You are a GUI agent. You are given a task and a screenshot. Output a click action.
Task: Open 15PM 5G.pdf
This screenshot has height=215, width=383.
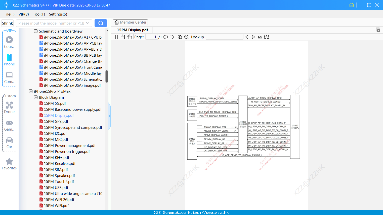tap(53, 103)
